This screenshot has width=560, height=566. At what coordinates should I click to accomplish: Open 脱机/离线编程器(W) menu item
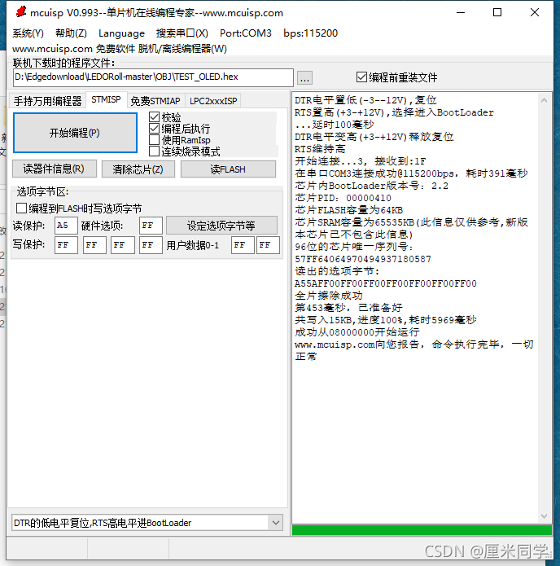182,48
